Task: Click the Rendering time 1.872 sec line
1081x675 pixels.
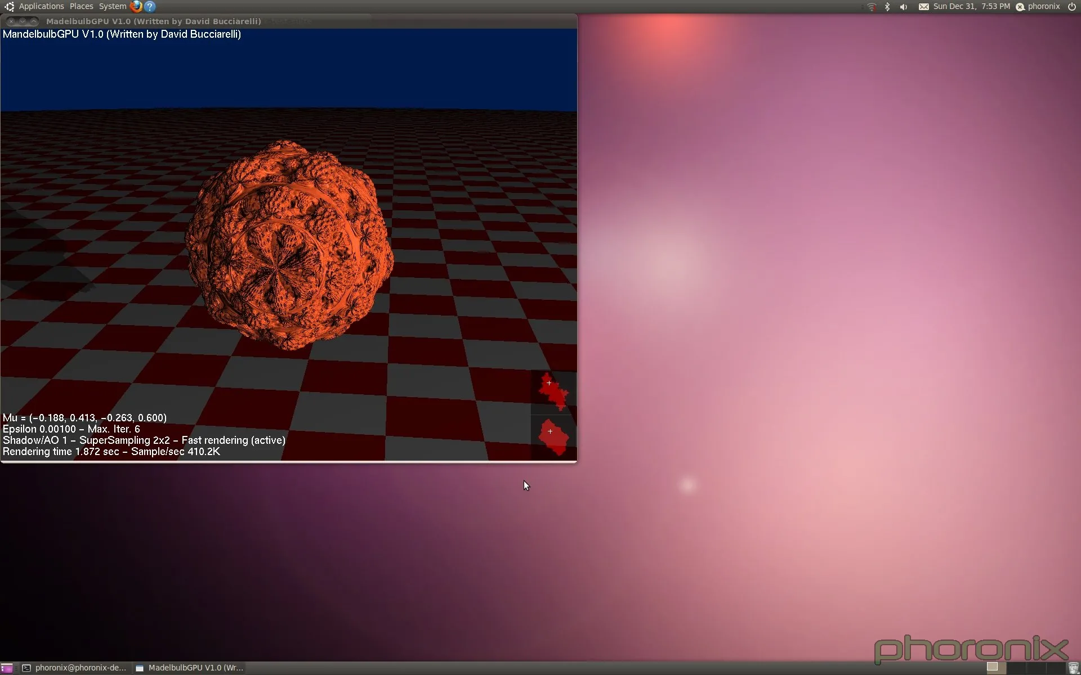Action: pos(111,452)
